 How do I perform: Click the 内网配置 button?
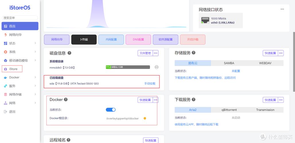(111, 39)
